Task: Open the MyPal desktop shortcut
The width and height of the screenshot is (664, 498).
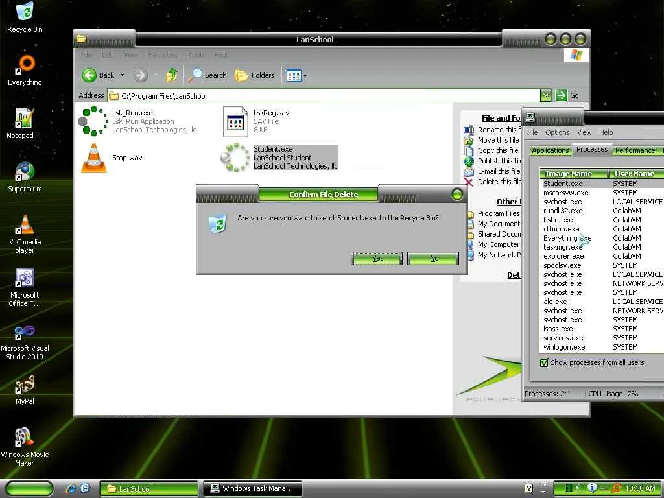Action: point(25,390)
